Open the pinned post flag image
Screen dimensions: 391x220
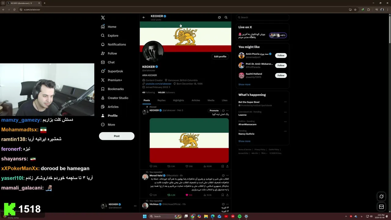[189, 141]
